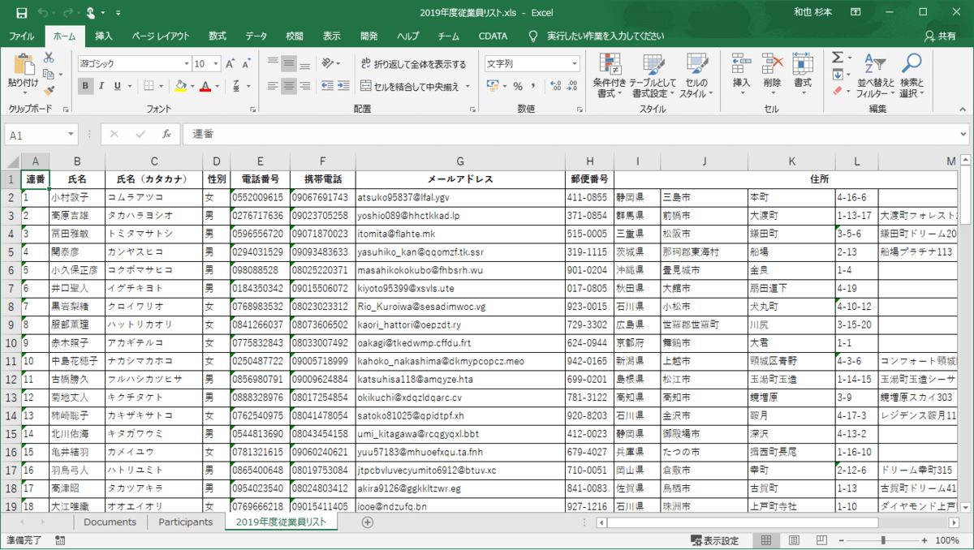Expand the Name Box dropdown arrow
974x550 pixels.
tap(72, 135)
